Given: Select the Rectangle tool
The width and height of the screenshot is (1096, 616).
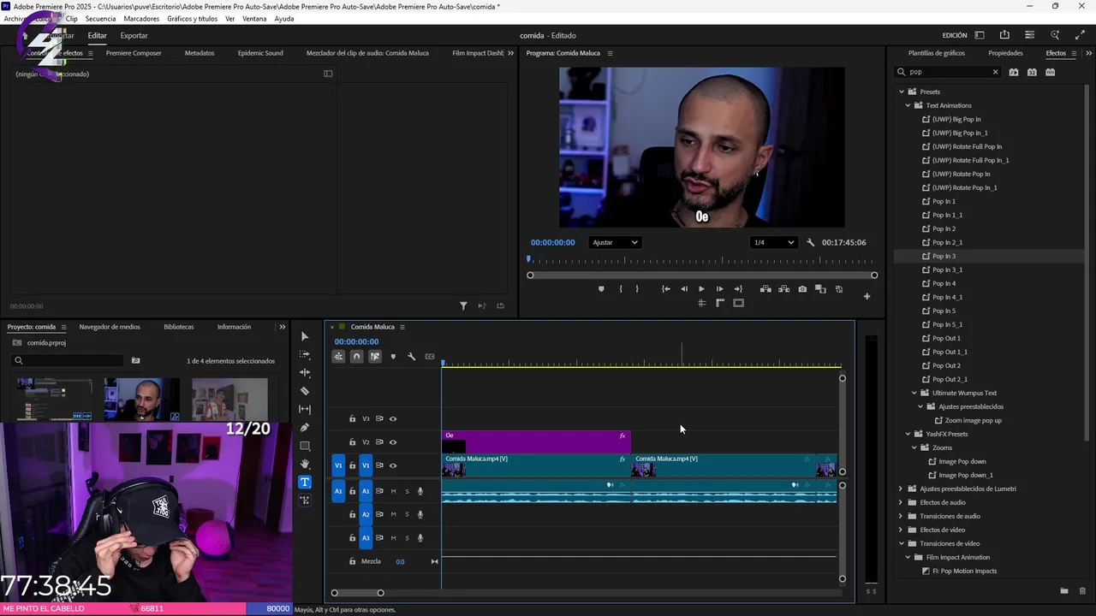Looking at the screenshot, I should click(x=305, y=446).
